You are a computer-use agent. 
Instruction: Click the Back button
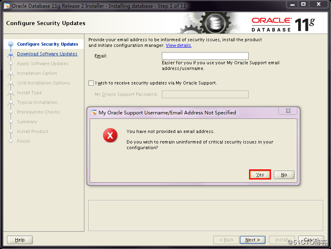(x=226, y=240)
